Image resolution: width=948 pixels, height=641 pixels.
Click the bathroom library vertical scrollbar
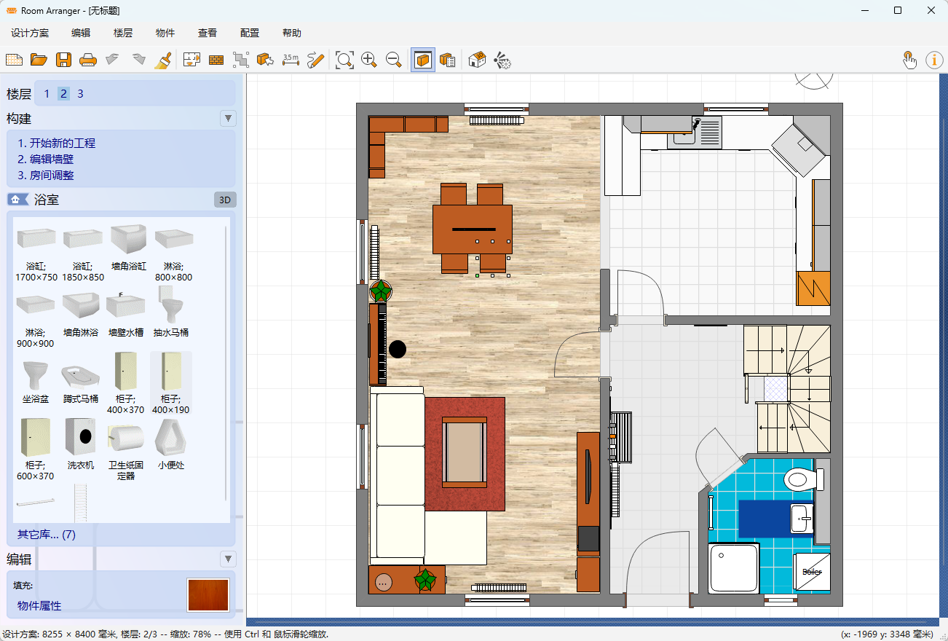(226, 364)
